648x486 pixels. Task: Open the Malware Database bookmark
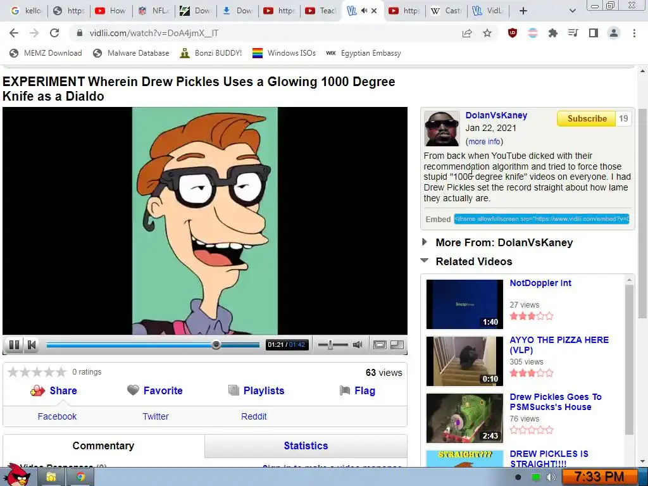click(x=132, y=53)
